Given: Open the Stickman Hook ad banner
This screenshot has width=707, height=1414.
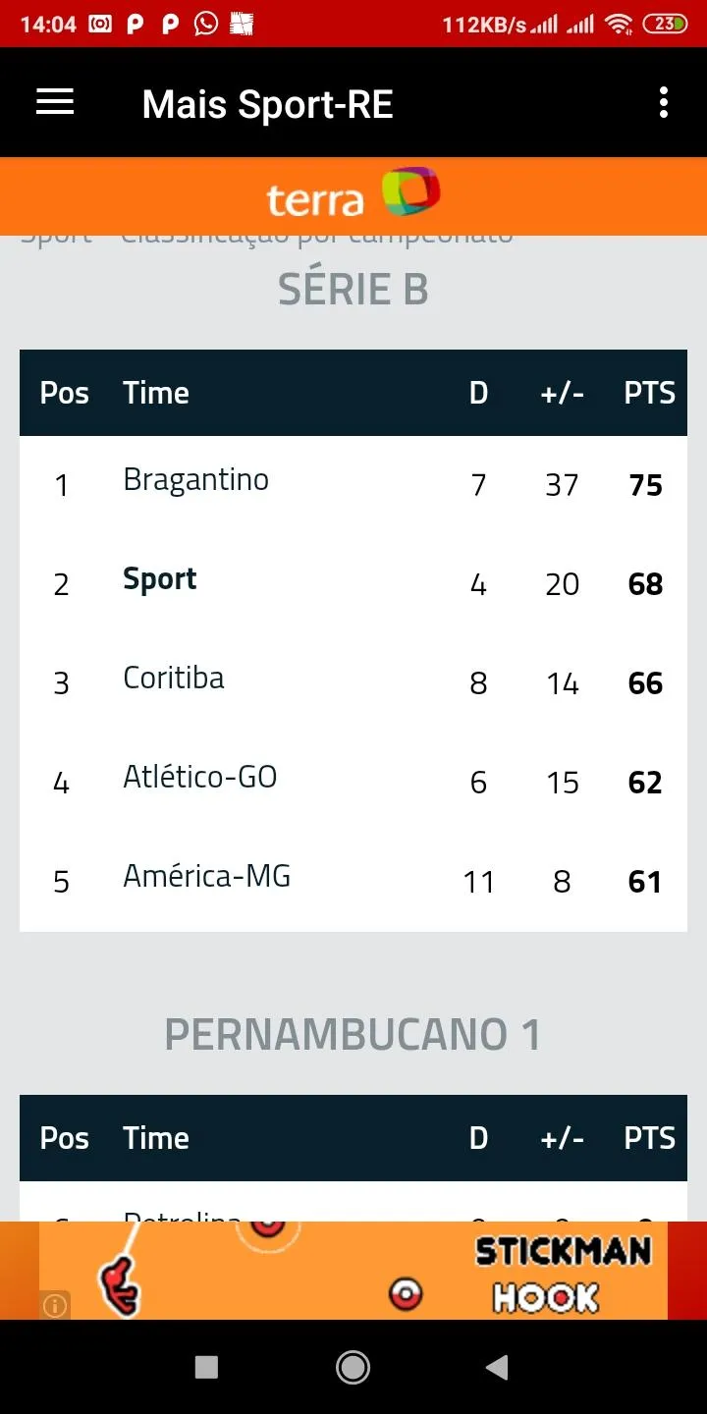Looking at the screenshot, I should tap(353, 1271).
